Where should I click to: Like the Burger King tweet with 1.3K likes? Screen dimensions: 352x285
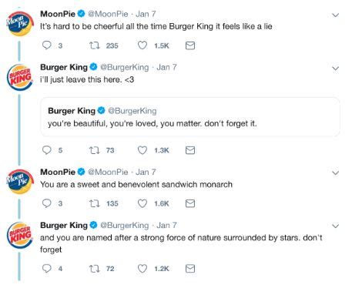(x=142, y=150)
